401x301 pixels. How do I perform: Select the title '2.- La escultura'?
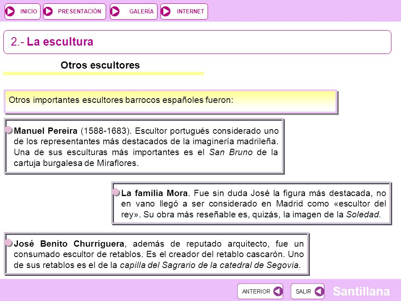[x=52, y=42]
